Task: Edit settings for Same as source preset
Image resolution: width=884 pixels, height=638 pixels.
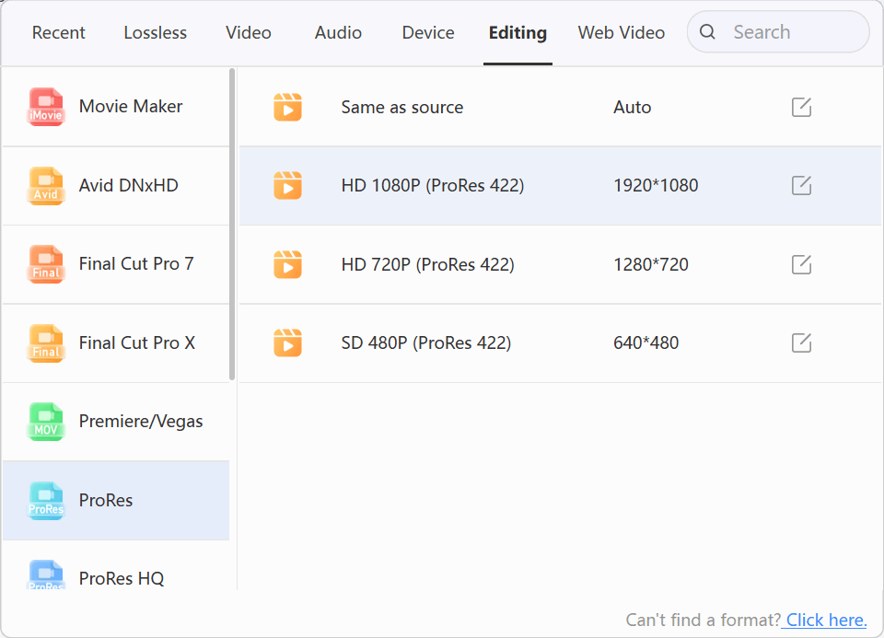Action: pos(801,107)
